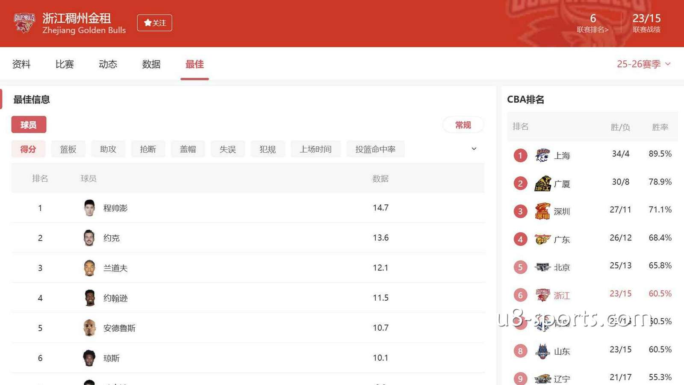Viewport: 684px width, 385px height.
Task: Click the 上海 team logo
Action: pyautogui.click(x=542, y=155)
